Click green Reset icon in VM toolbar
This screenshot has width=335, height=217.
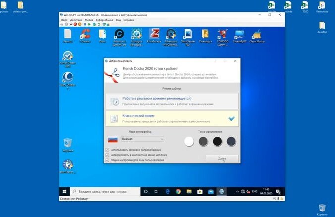click(x=89, y=24)
